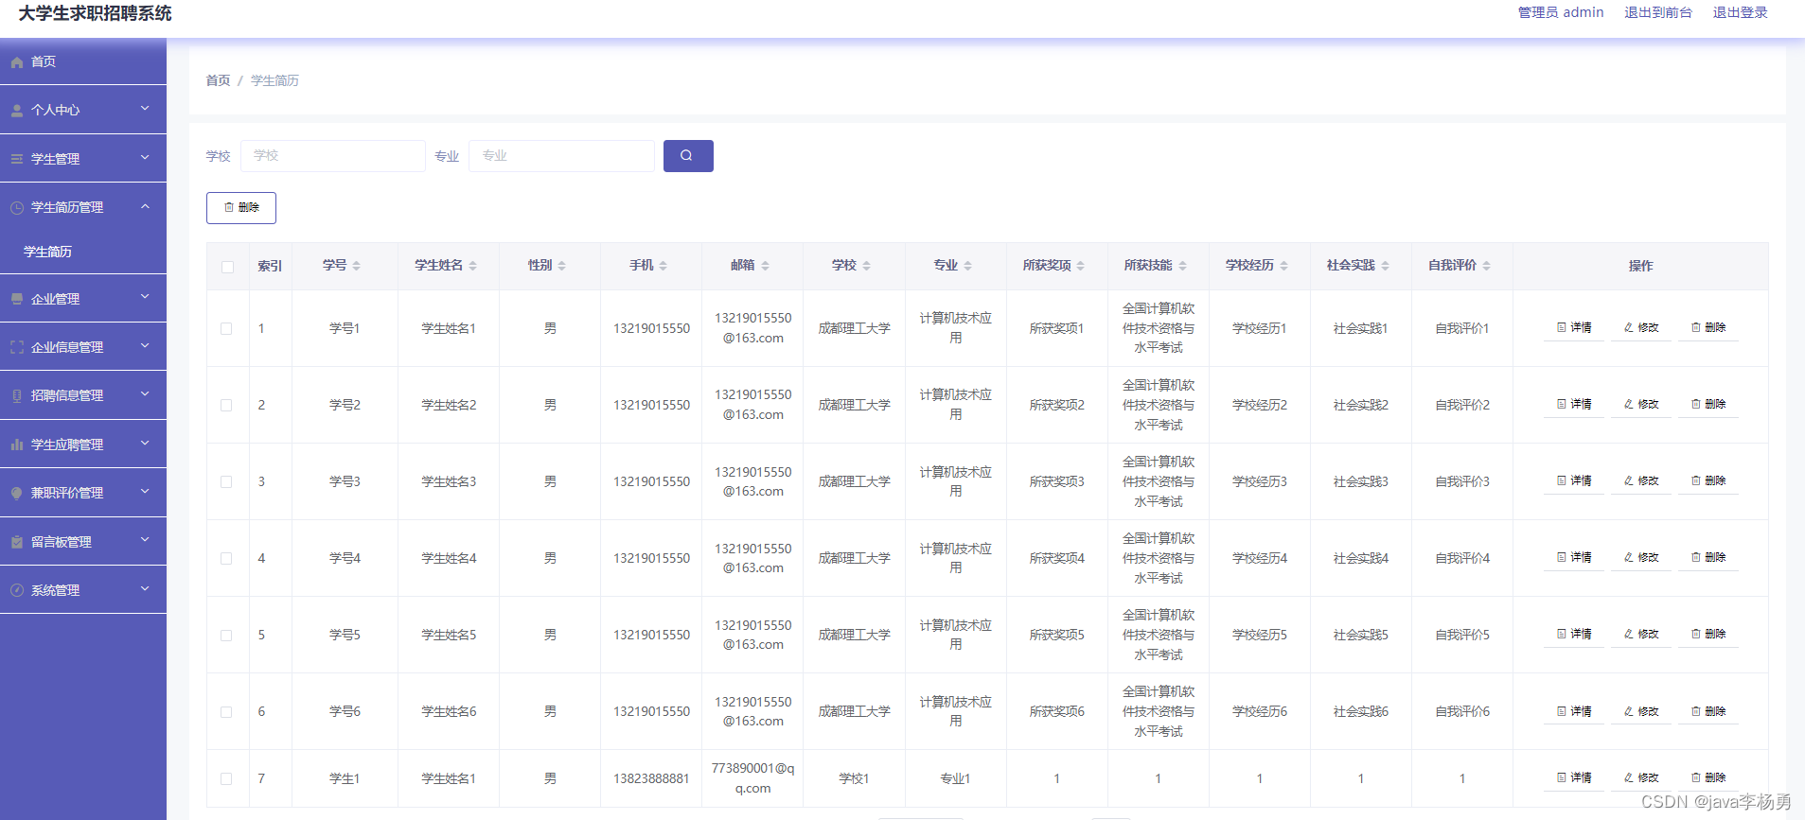Click the frame icon beside 企业信息管理

(x=17, y=347)
